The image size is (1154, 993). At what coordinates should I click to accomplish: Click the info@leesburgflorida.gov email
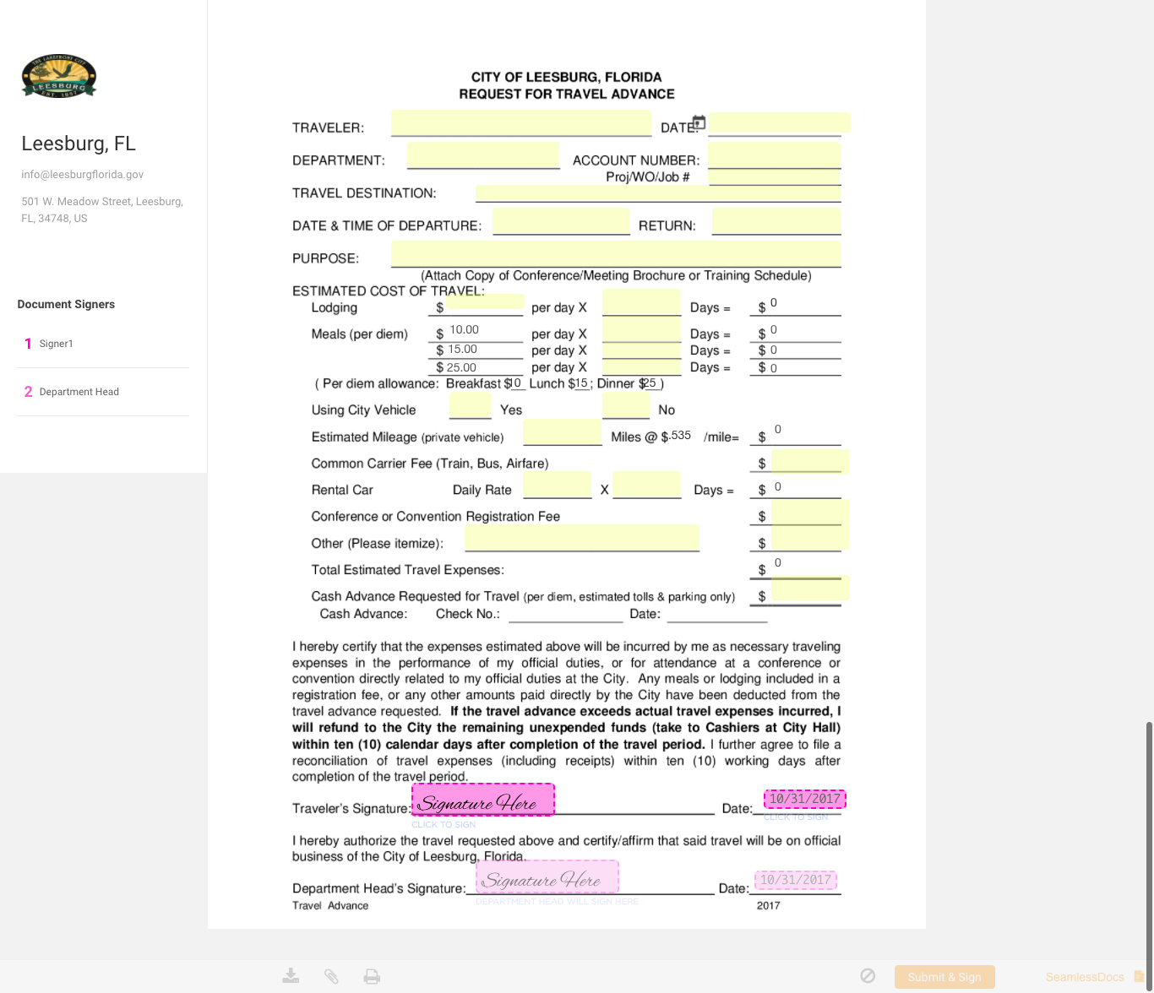click(x=83, y=174)
